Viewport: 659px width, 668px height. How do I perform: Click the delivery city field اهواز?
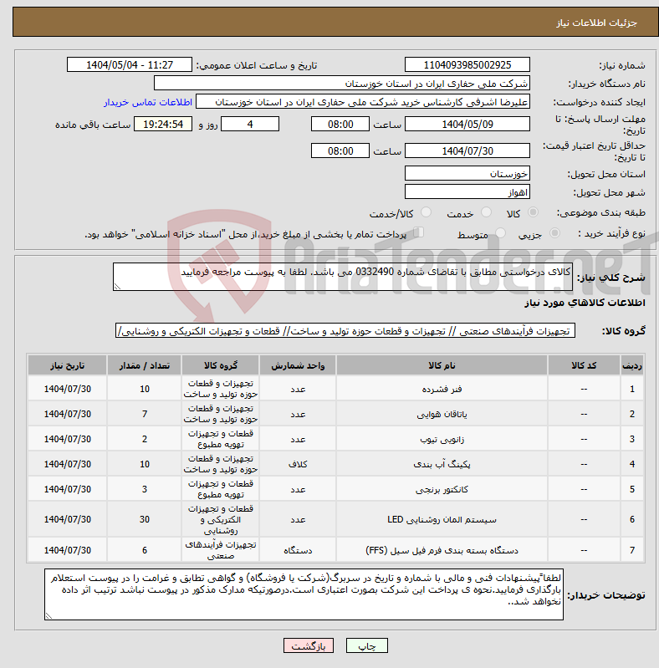(x=467, y=191)
